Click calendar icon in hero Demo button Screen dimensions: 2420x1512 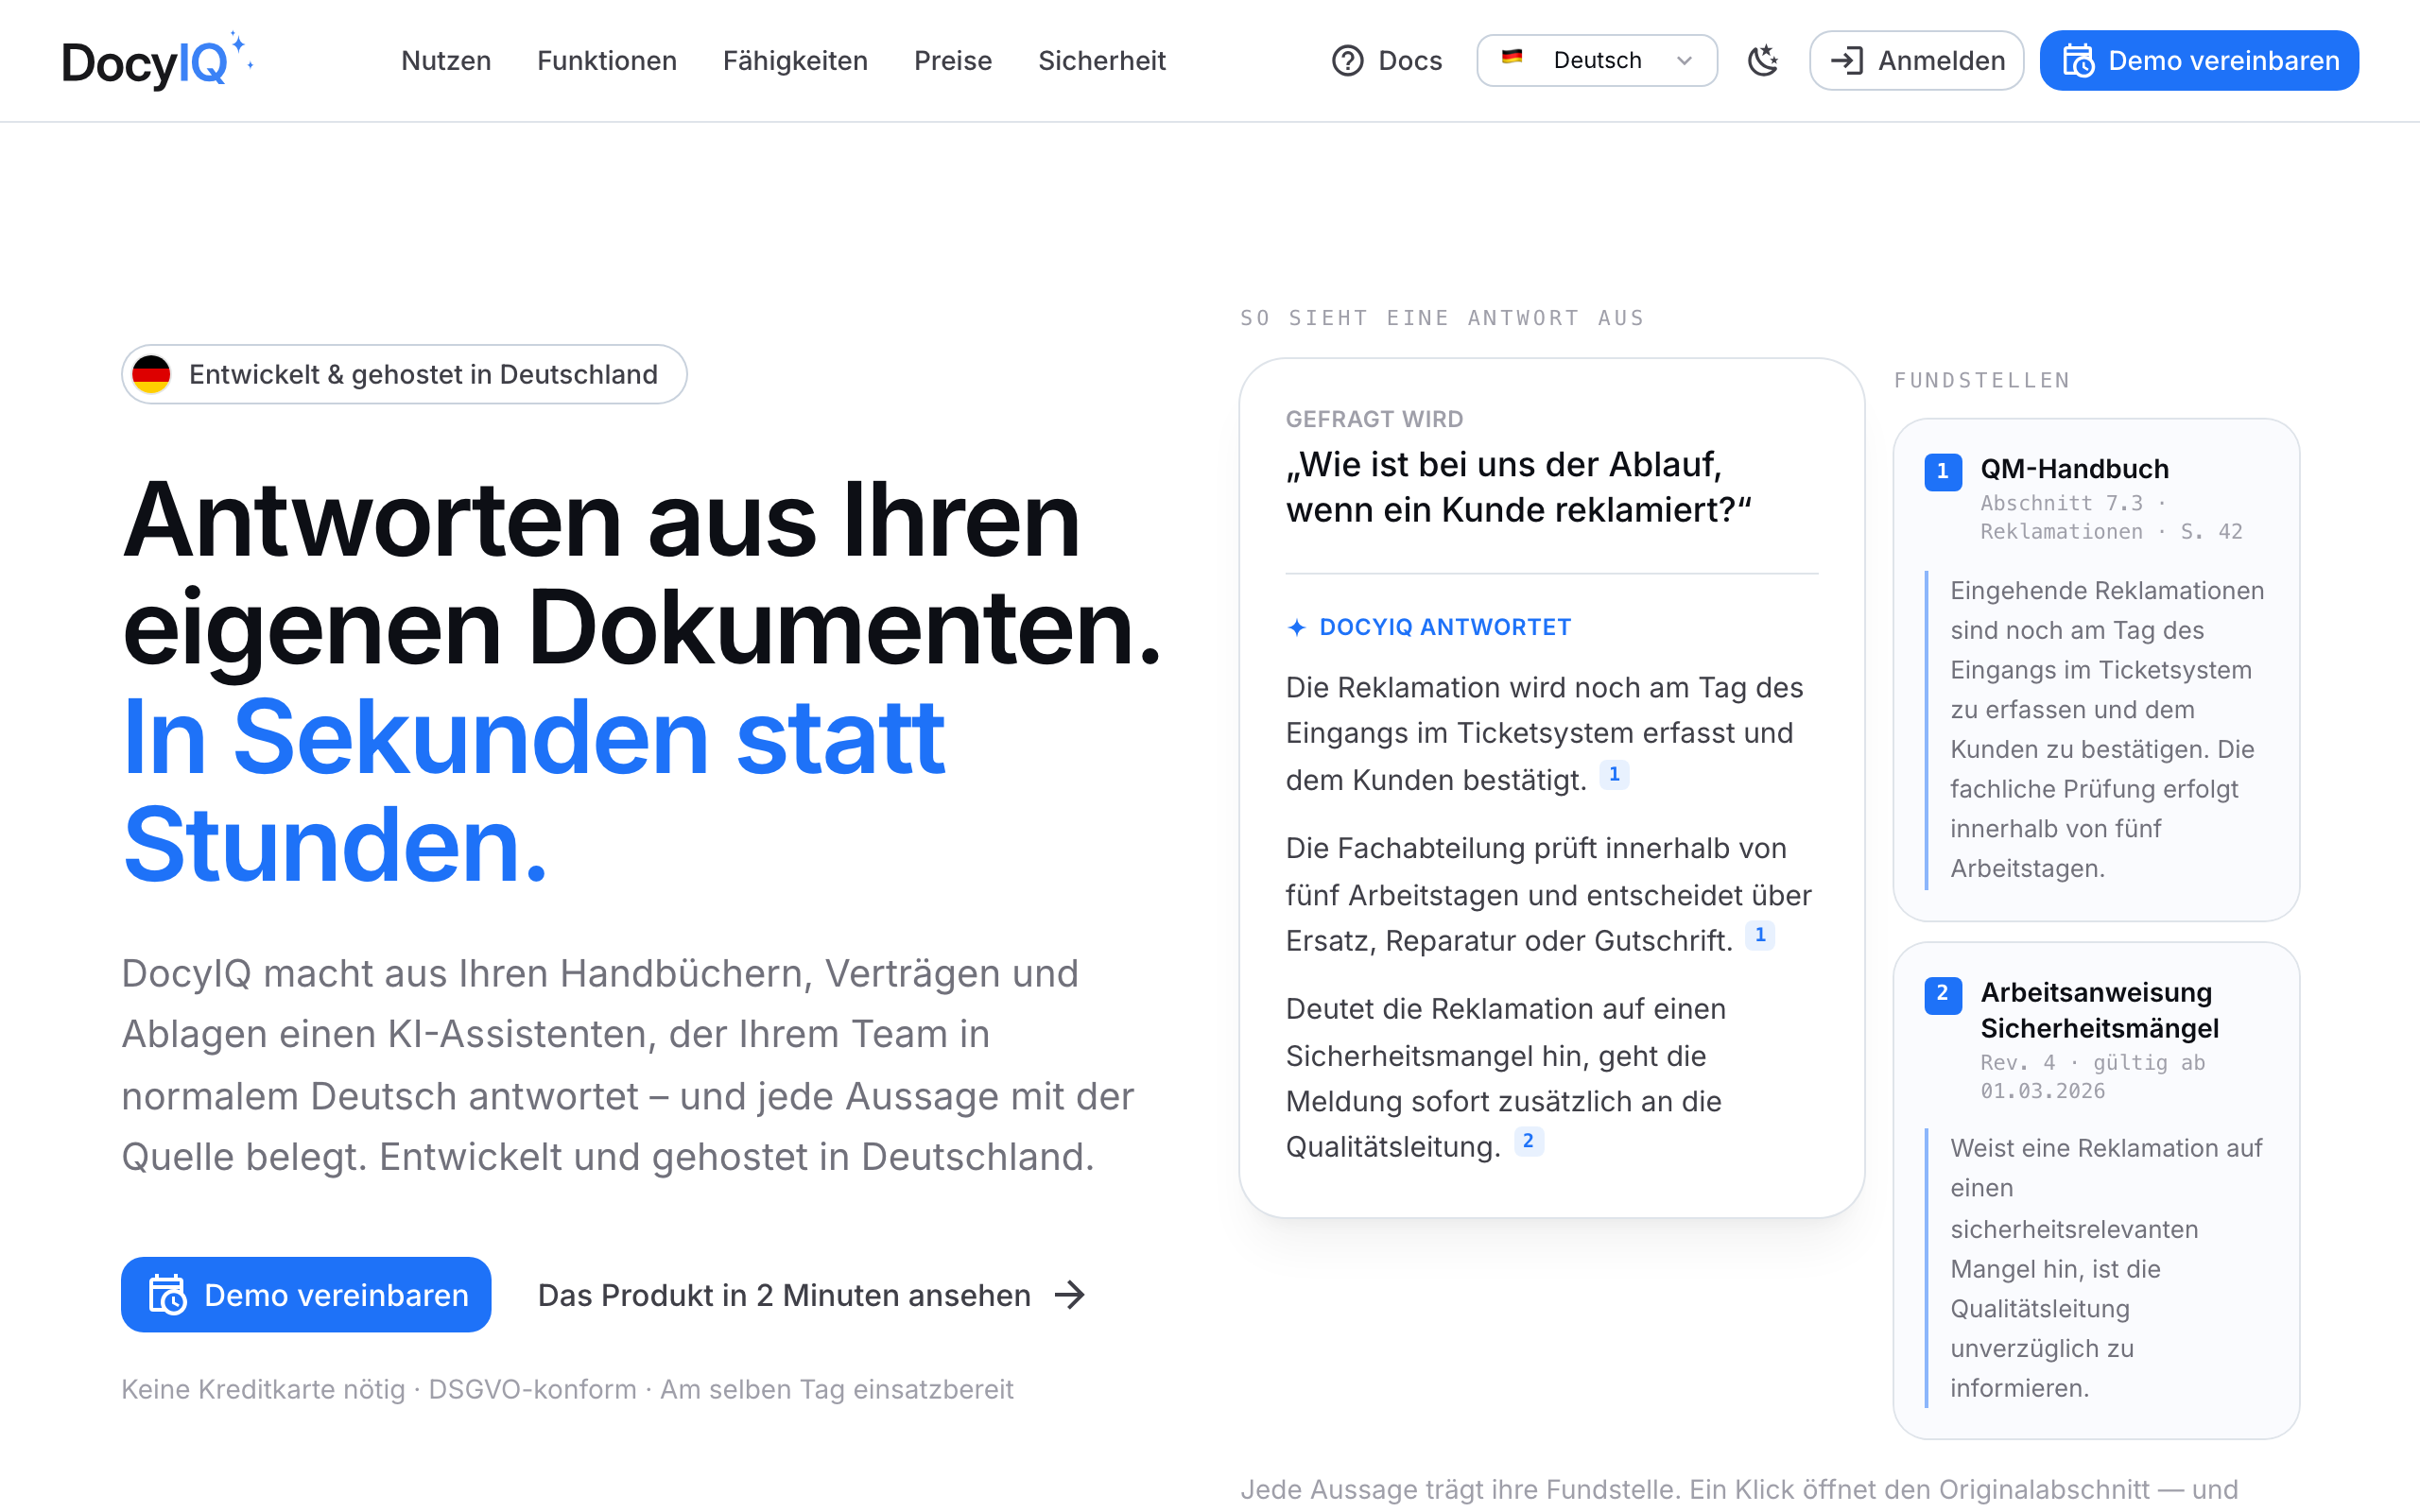click(x=167, y=1295)
